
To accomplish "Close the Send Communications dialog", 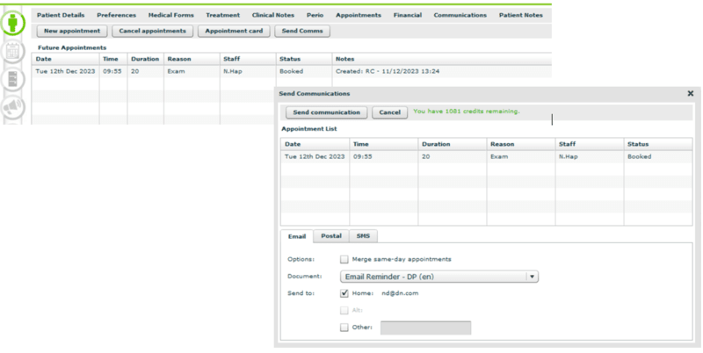I will pyautogui.click(x=690, y=93).
